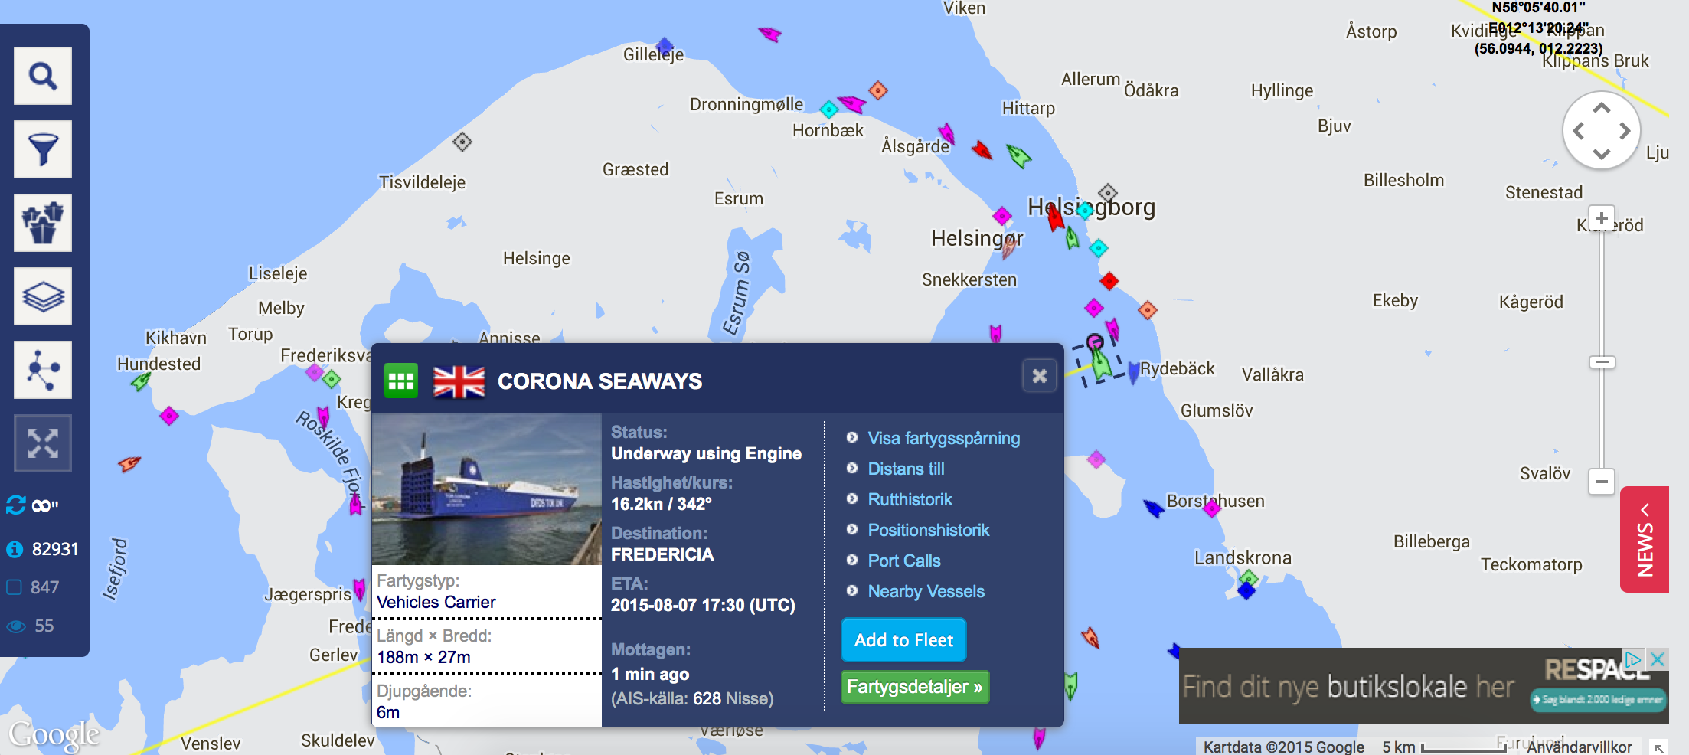Click the Add to Fleet button

coord(903,640)
